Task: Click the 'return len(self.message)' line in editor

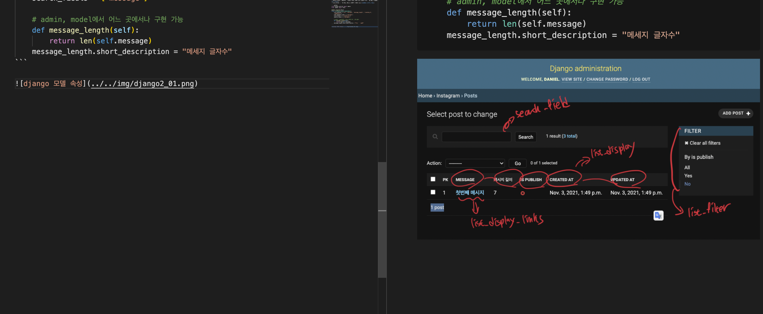Action: point(100,41)
